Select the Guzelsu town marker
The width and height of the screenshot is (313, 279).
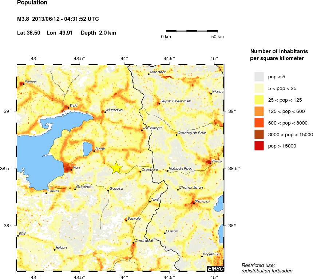[108, 190]
